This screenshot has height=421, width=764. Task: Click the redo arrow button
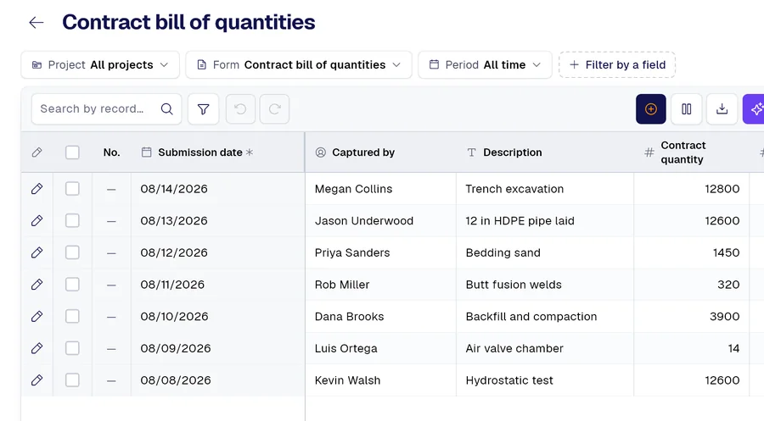(274, 109)
